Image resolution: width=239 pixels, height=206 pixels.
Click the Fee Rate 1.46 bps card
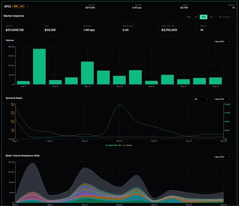tap(100, 28)
